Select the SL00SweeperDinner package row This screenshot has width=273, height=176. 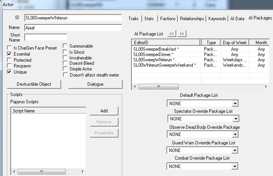click(x=200, y=54)
